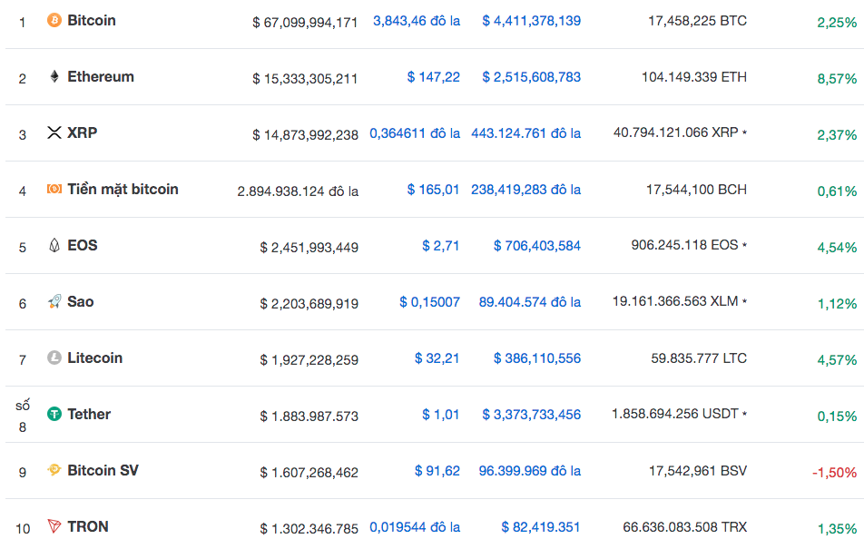Viewport: 864px width, 539px height.
Task: Open the EOS coin name link
Action: tap(83, 245)
